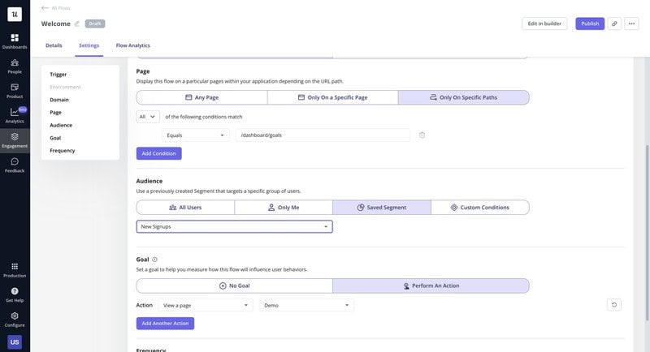Choose Only On Specific Paths

pos(463,97)
